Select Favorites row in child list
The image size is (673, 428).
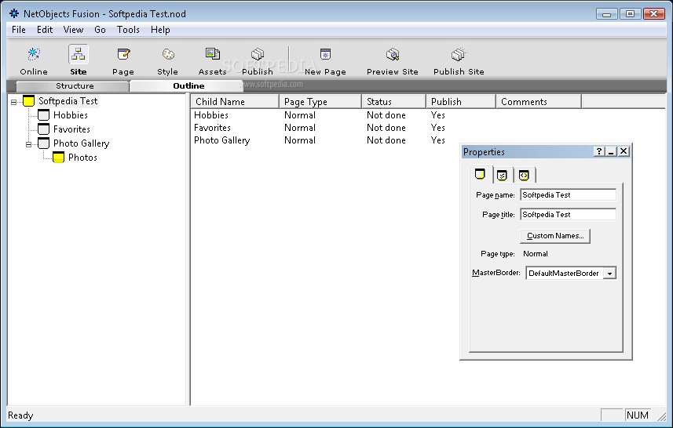(212, 128)
